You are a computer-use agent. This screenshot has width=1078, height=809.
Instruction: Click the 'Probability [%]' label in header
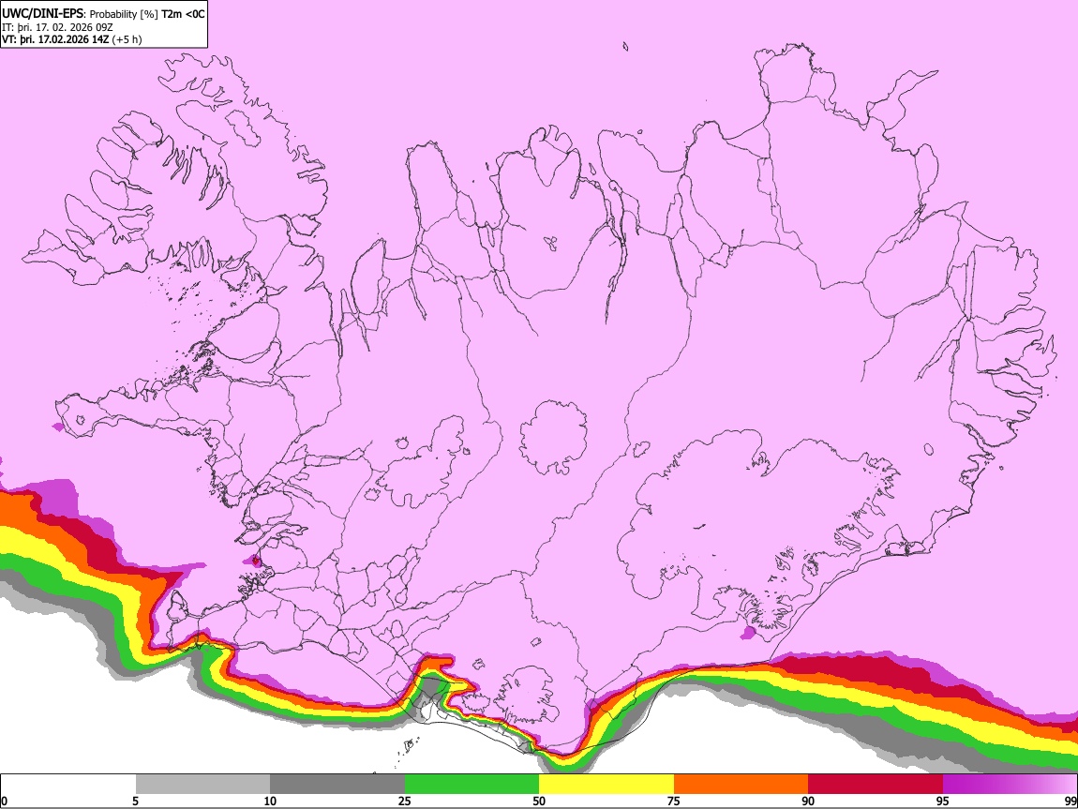[124, 14]
